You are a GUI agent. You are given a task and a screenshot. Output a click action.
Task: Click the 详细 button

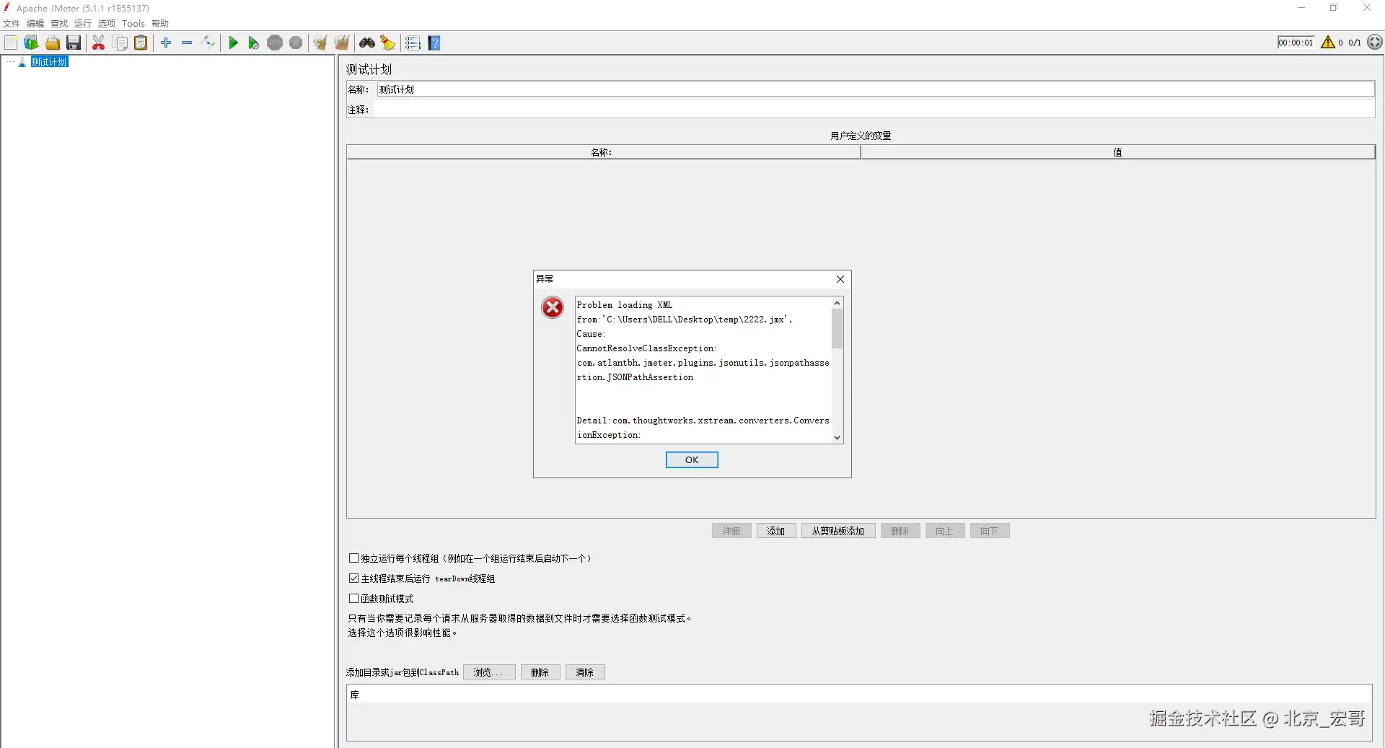(731, 531)
